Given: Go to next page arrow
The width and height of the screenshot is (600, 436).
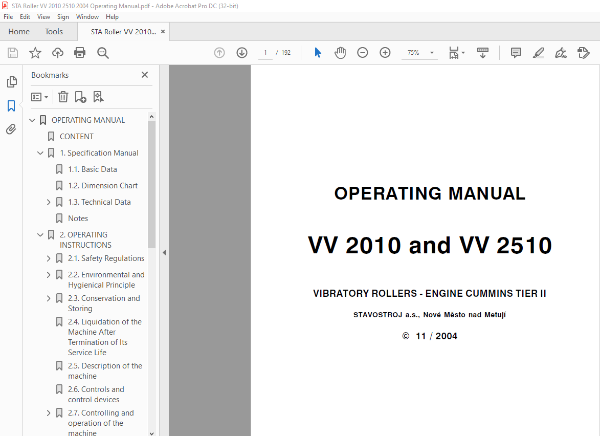Looking at the screenshot, I should pyautogui.click(x=242, y=53).
